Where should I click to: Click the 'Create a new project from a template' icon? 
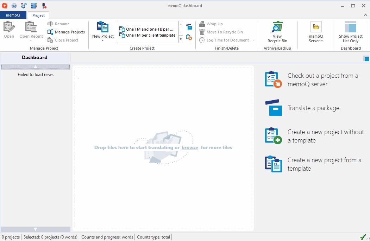(x=273, y=164)
